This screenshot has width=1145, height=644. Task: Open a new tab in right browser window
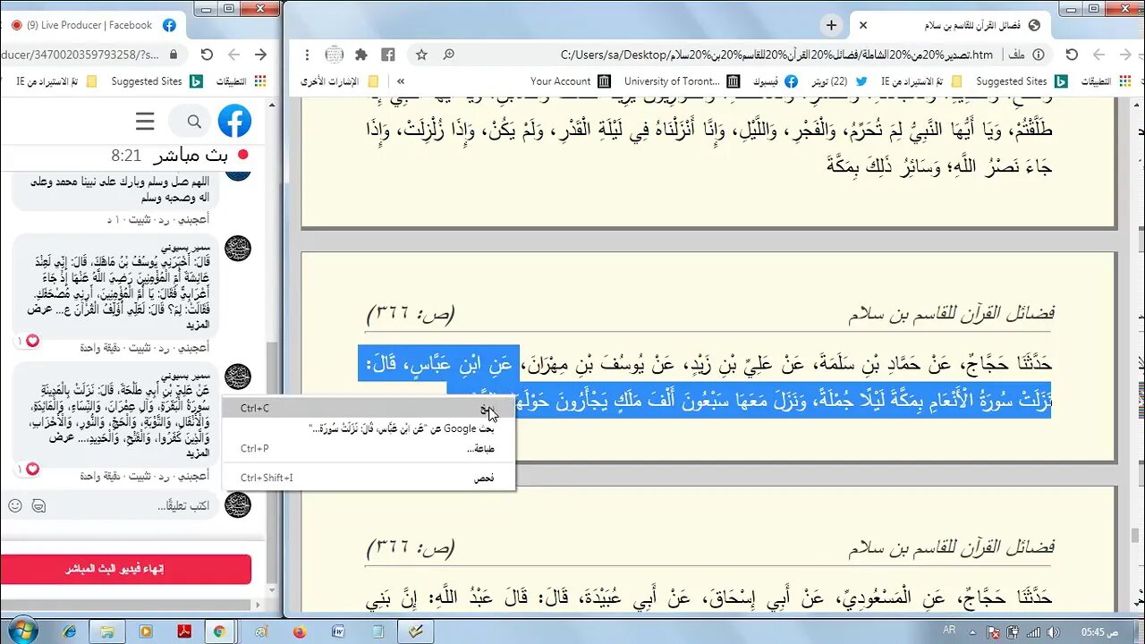832,25
